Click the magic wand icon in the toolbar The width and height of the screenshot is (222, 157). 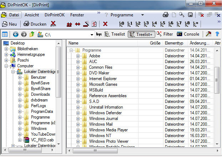[86, 24]
